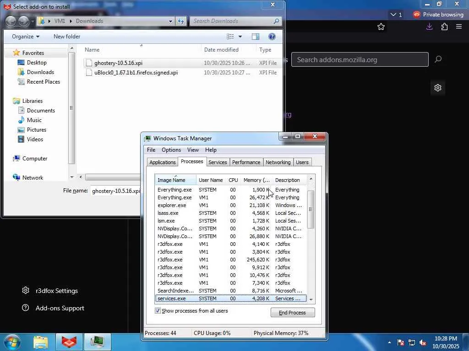Bookmark page with the star icon
The height and width of the screenshot is (351, 469).
pyautogui.click(x=381, y=27)
